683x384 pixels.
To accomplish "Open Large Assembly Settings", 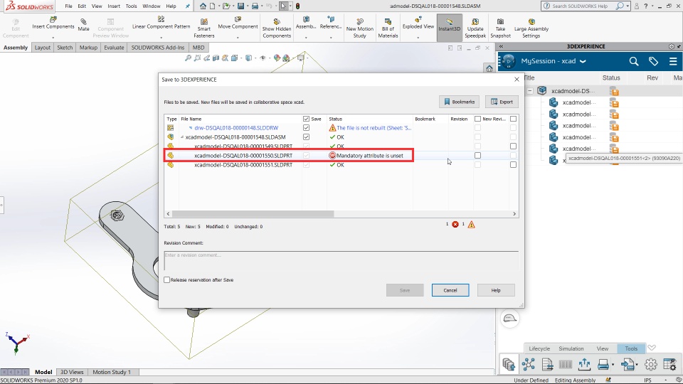I will pos(531,28).
